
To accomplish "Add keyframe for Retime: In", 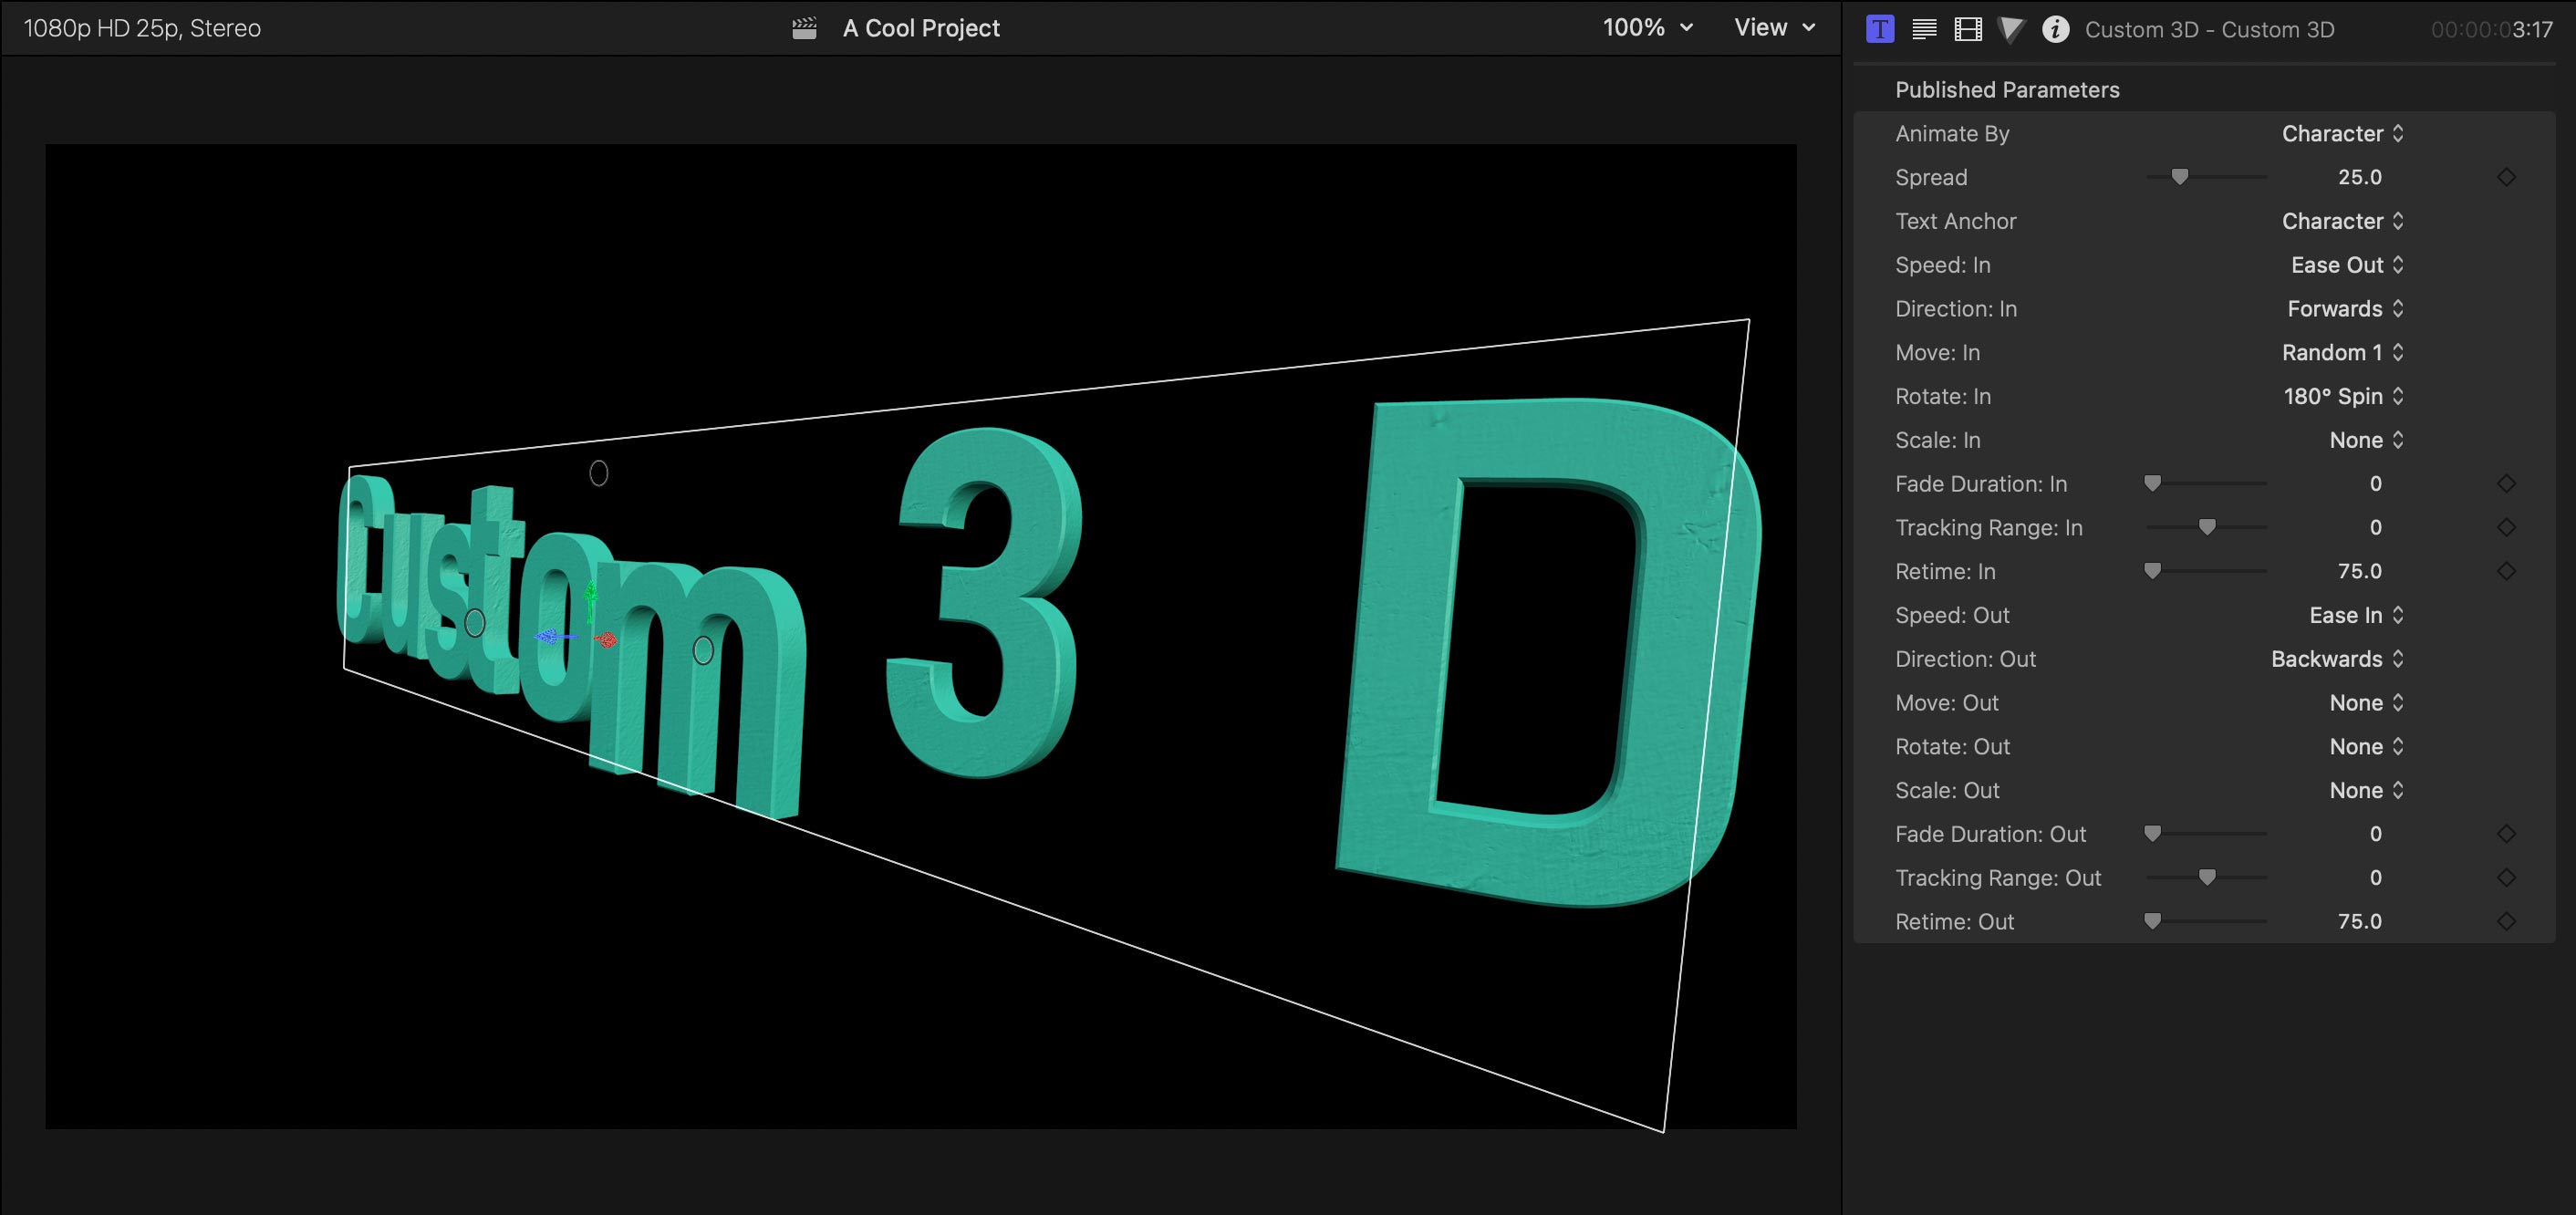I will tap(2506, 571).
